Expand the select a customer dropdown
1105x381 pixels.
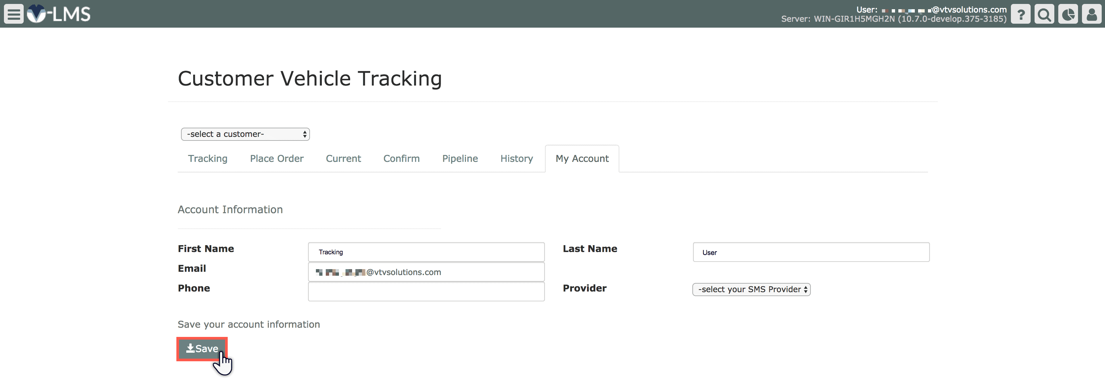tap(245, 134)
